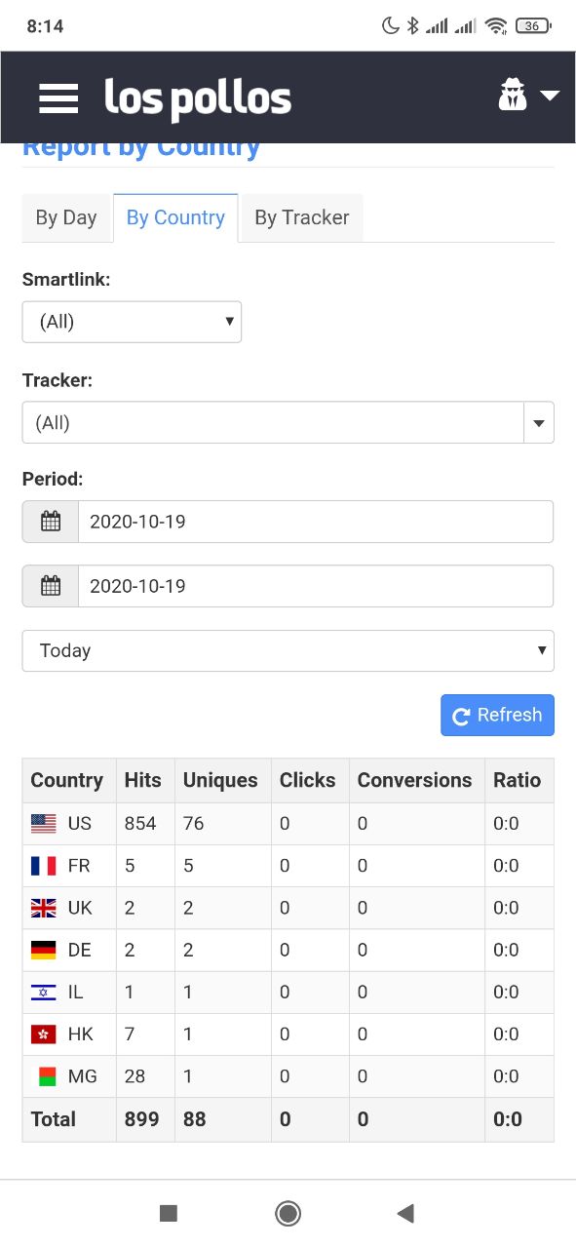
Task: Click the los pollos logo
Action: tap(198, 98)
